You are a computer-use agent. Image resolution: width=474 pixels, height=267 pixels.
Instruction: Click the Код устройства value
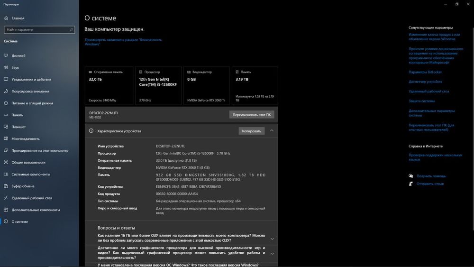188,186
